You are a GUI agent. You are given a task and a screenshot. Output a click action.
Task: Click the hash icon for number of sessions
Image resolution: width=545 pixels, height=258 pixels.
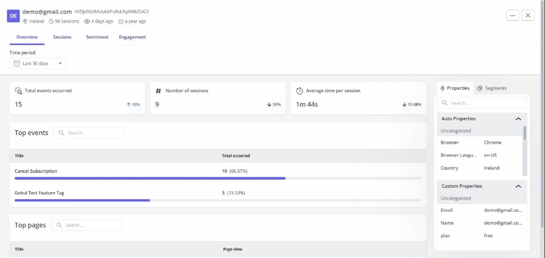tap(159, 91)
